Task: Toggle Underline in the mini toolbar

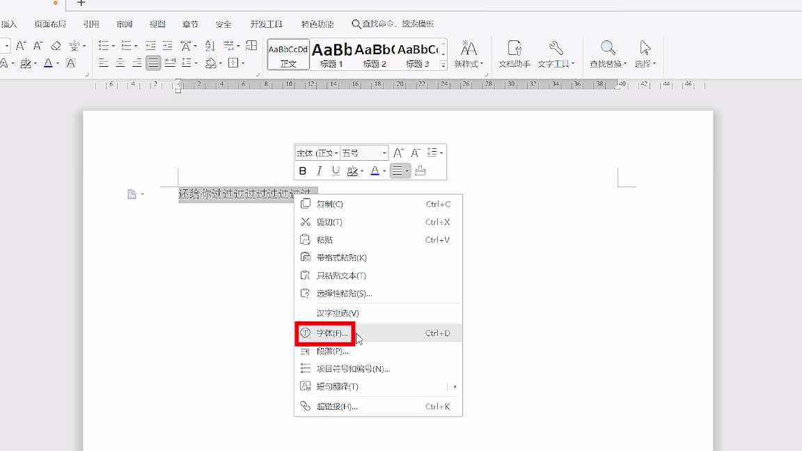Action: pyautogui.click(x=336, y=171)
